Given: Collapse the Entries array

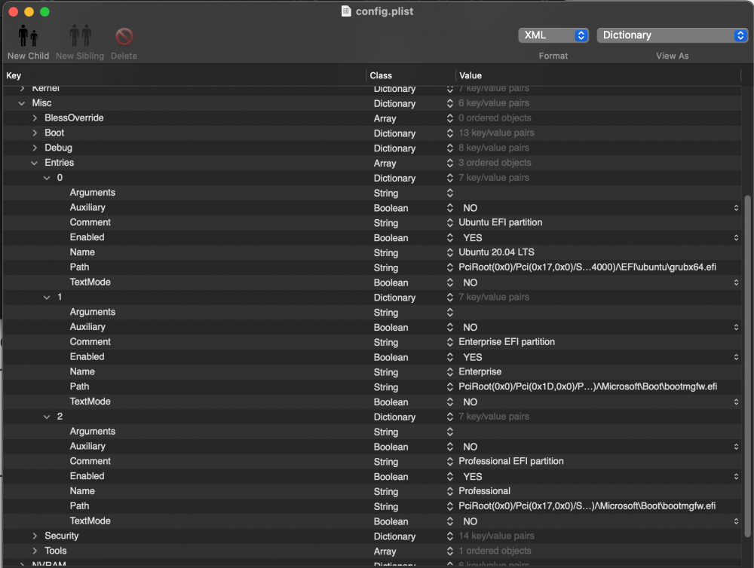Looking at the screenshot, I should [x=34, y=163].
